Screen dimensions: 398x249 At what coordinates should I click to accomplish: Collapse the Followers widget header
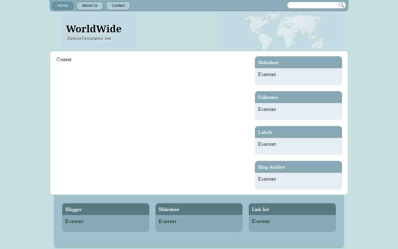pyautogui.click(x=268, y=97)
